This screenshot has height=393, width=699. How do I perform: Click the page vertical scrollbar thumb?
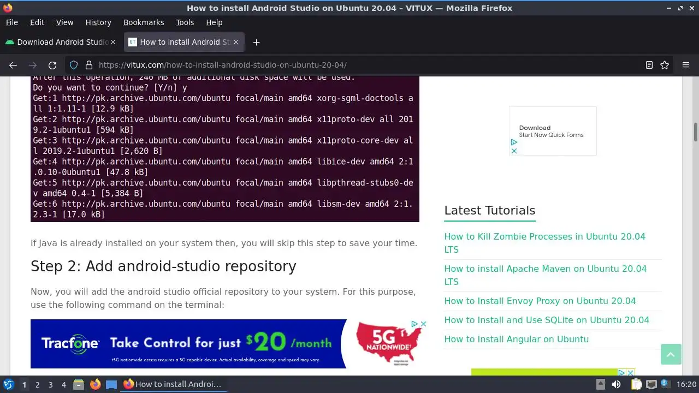[x=695, y=132]
